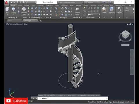
Task: Open the named UCS combo box in Coordinates
Action: point(94,15)
